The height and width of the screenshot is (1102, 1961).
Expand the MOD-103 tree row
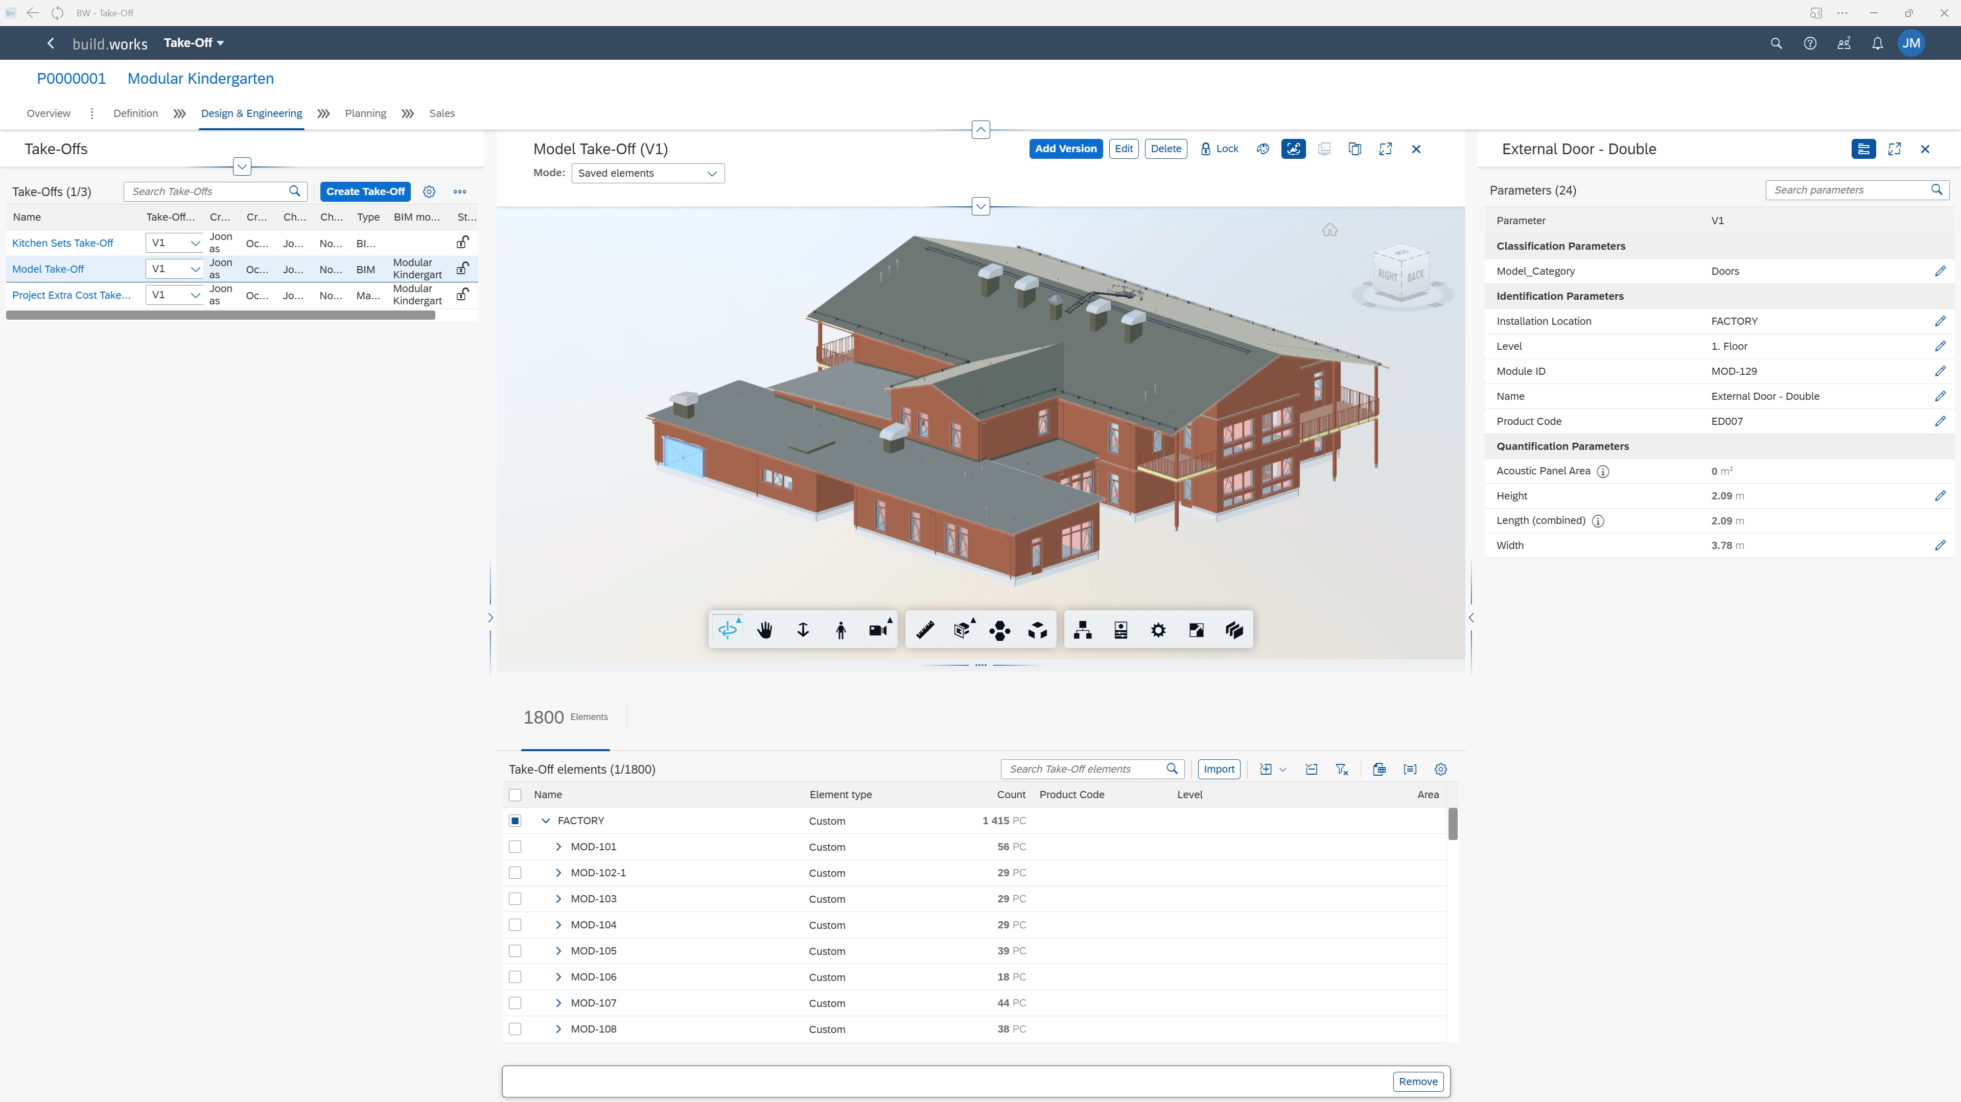(558, 899)
